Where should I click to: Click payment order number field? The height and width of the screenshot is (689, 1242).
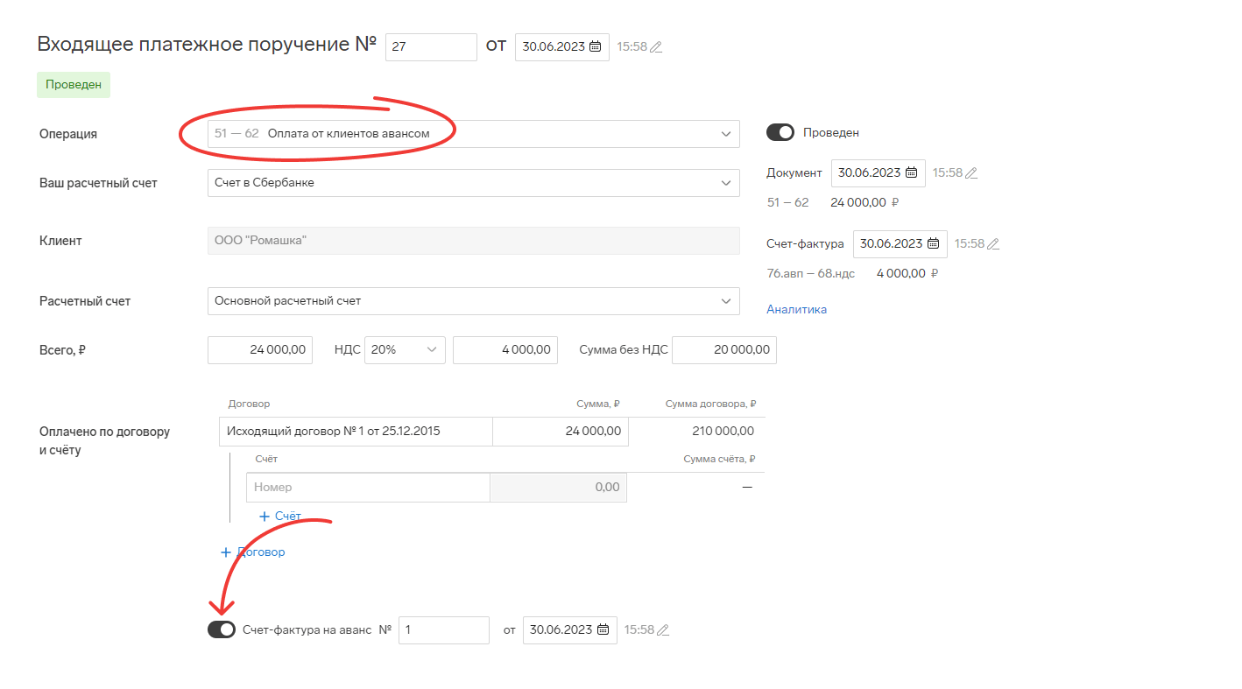(x=431, y=47)
